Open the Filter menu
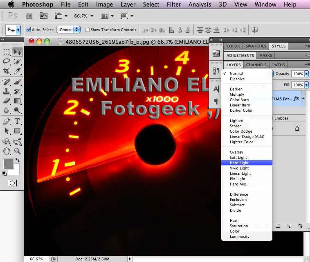310x262 pixels. coord(173,5)
